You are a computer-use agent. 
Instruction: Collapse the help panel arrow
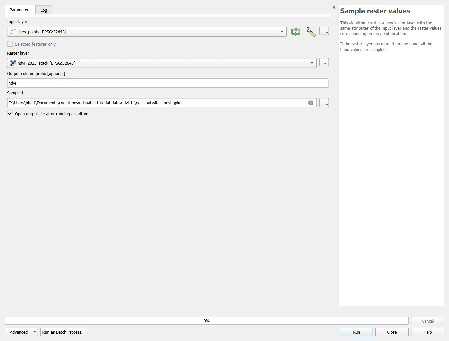tap(334, 7)
